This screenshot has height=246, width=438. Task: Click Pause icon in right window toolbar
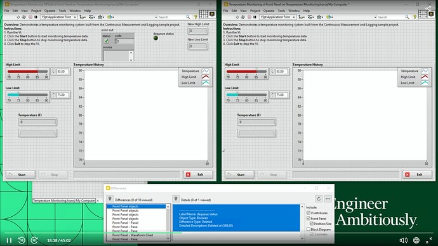255,17
